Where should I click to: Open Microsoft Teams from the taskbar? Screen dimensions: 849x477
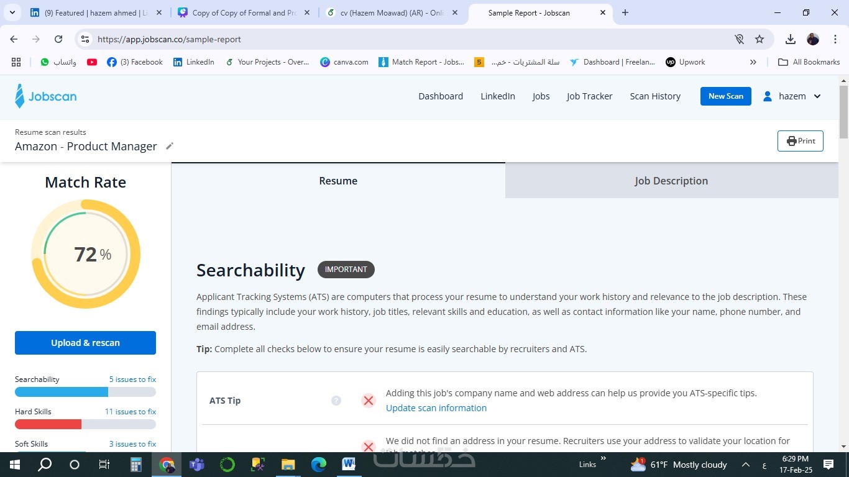point(197,465)
